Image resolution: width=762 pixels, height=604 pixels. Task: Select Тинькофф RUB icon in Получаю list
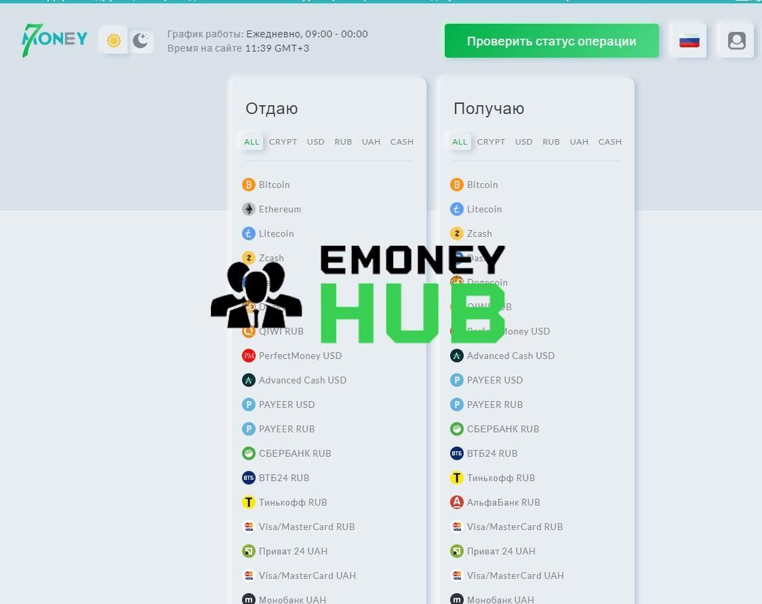[457, 478]
